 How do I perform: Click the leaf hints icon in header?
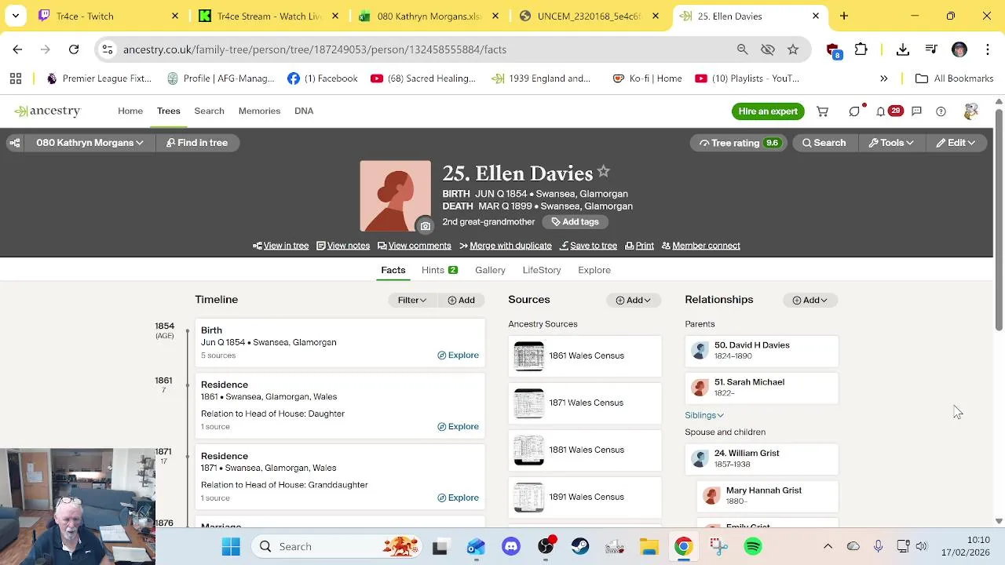click(x=855, y=111)
